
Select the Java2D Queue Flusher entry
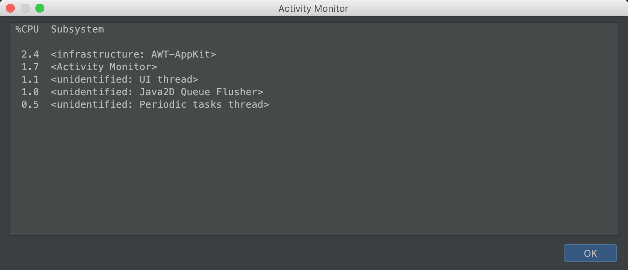coord(157,92)
